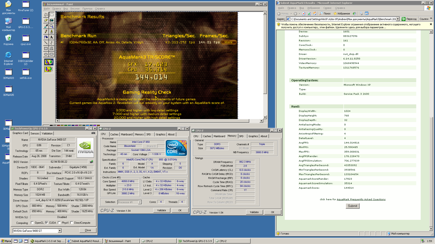
Task: Select the opaque background selection option
Action: pyautogui.click(x=49, y=62)
